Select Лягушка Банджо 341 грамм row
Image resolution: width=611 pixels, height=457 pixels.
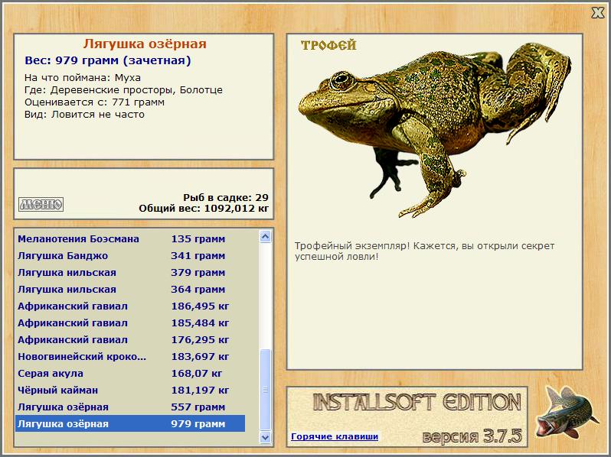pyautogui.click(x=130, y=255)
